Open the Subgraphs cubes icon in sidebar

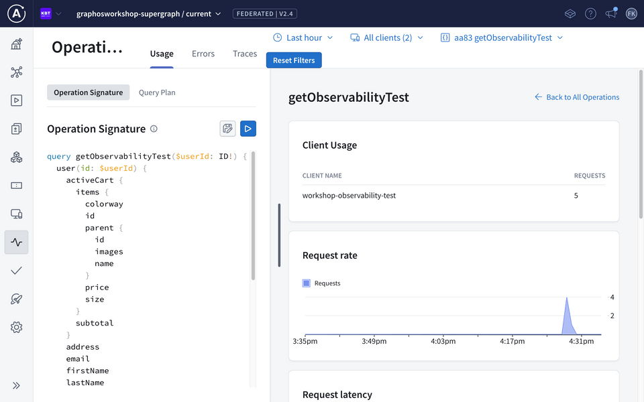16,157
